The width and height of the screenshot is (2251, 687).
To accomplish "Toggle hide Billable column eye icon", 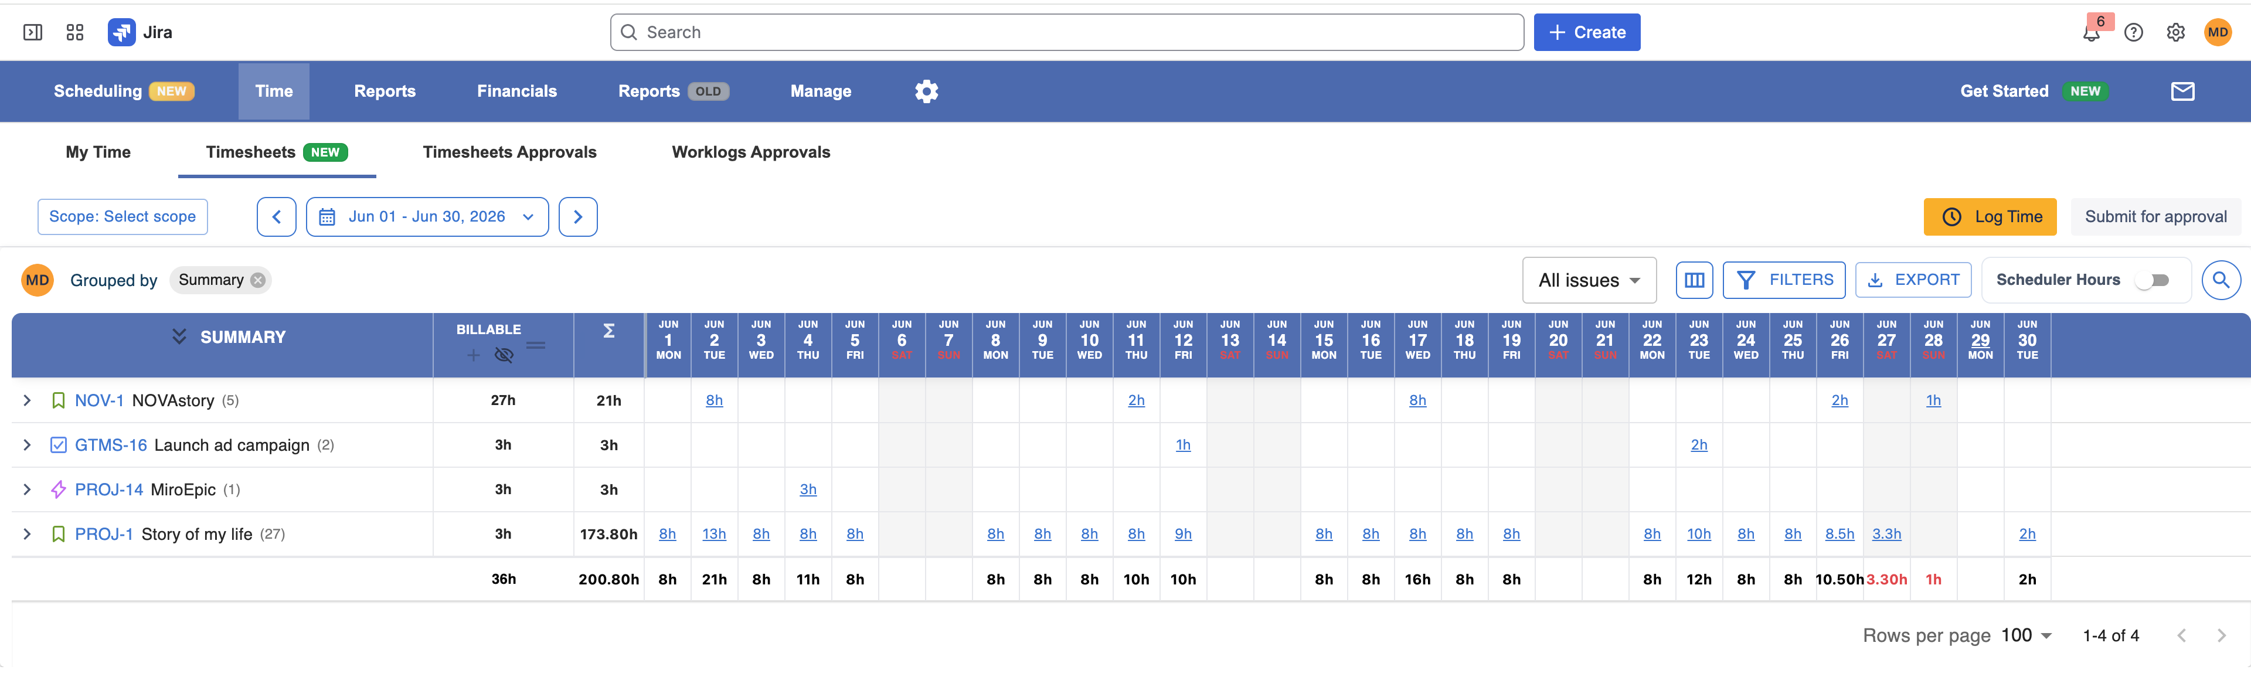I will (504, 355).
